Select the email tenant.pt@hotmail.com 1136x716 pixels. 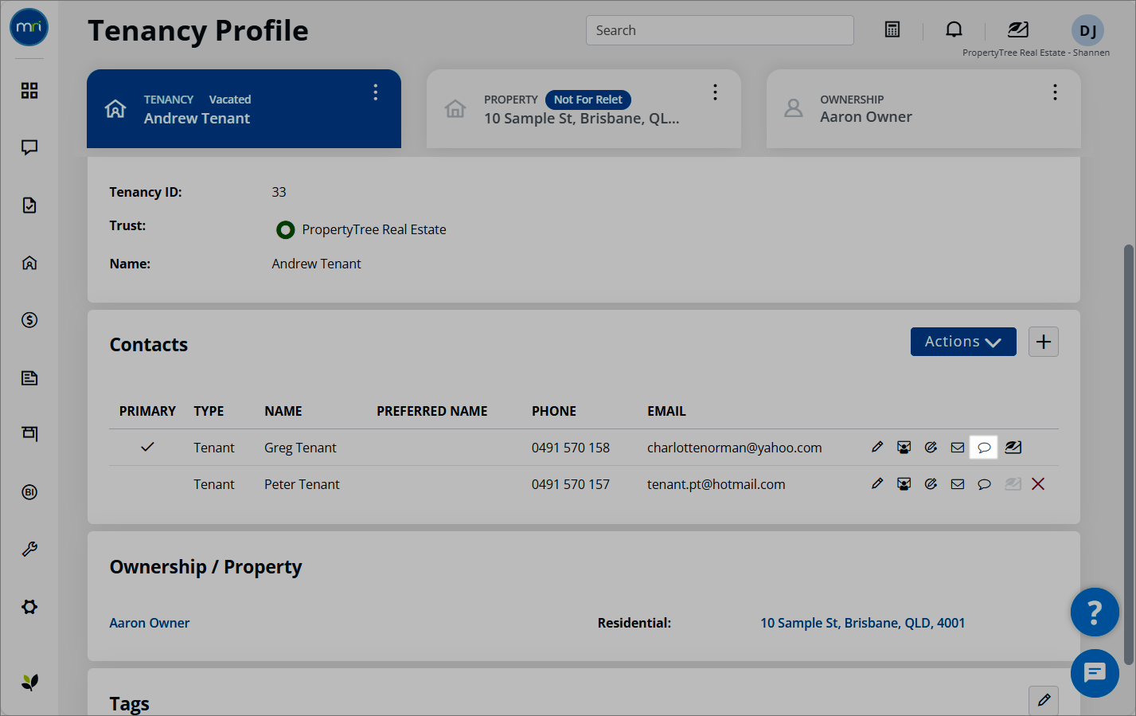tap(716, 484)
